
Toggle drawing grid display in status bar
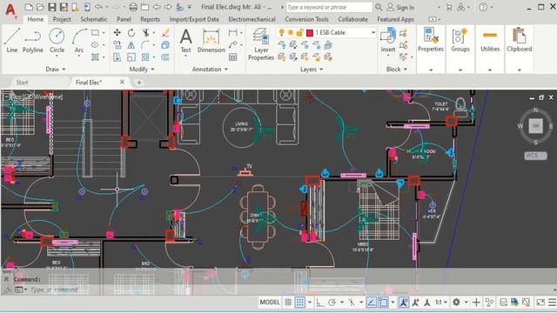coord(288,303)
